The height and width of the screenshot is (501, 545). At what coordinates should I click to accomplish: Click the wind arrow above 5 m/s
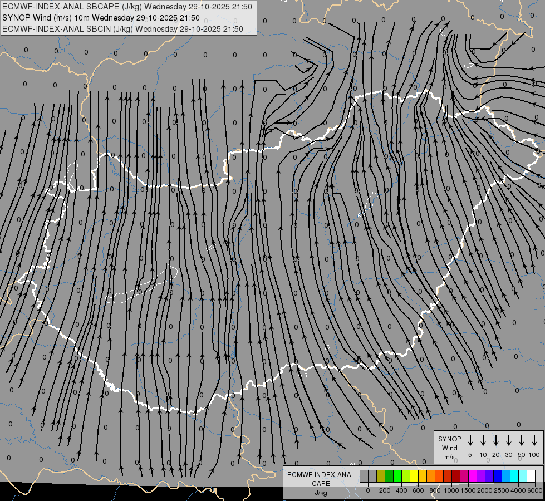coord(470,440)
